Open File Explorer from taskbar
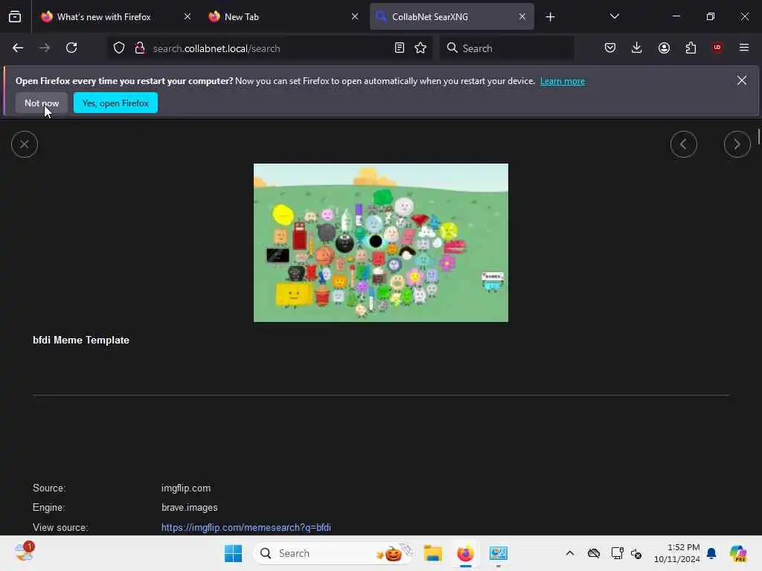 click(x=432, y=553)
